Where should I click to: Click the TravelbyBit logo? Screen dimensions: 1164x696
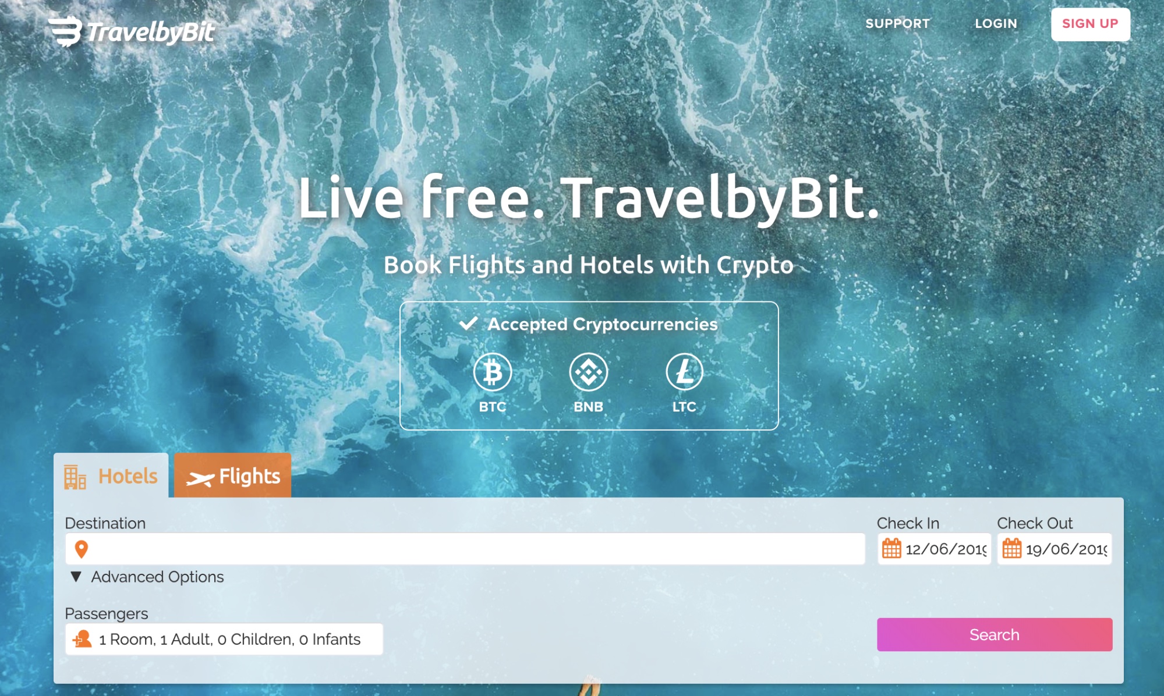132,31
